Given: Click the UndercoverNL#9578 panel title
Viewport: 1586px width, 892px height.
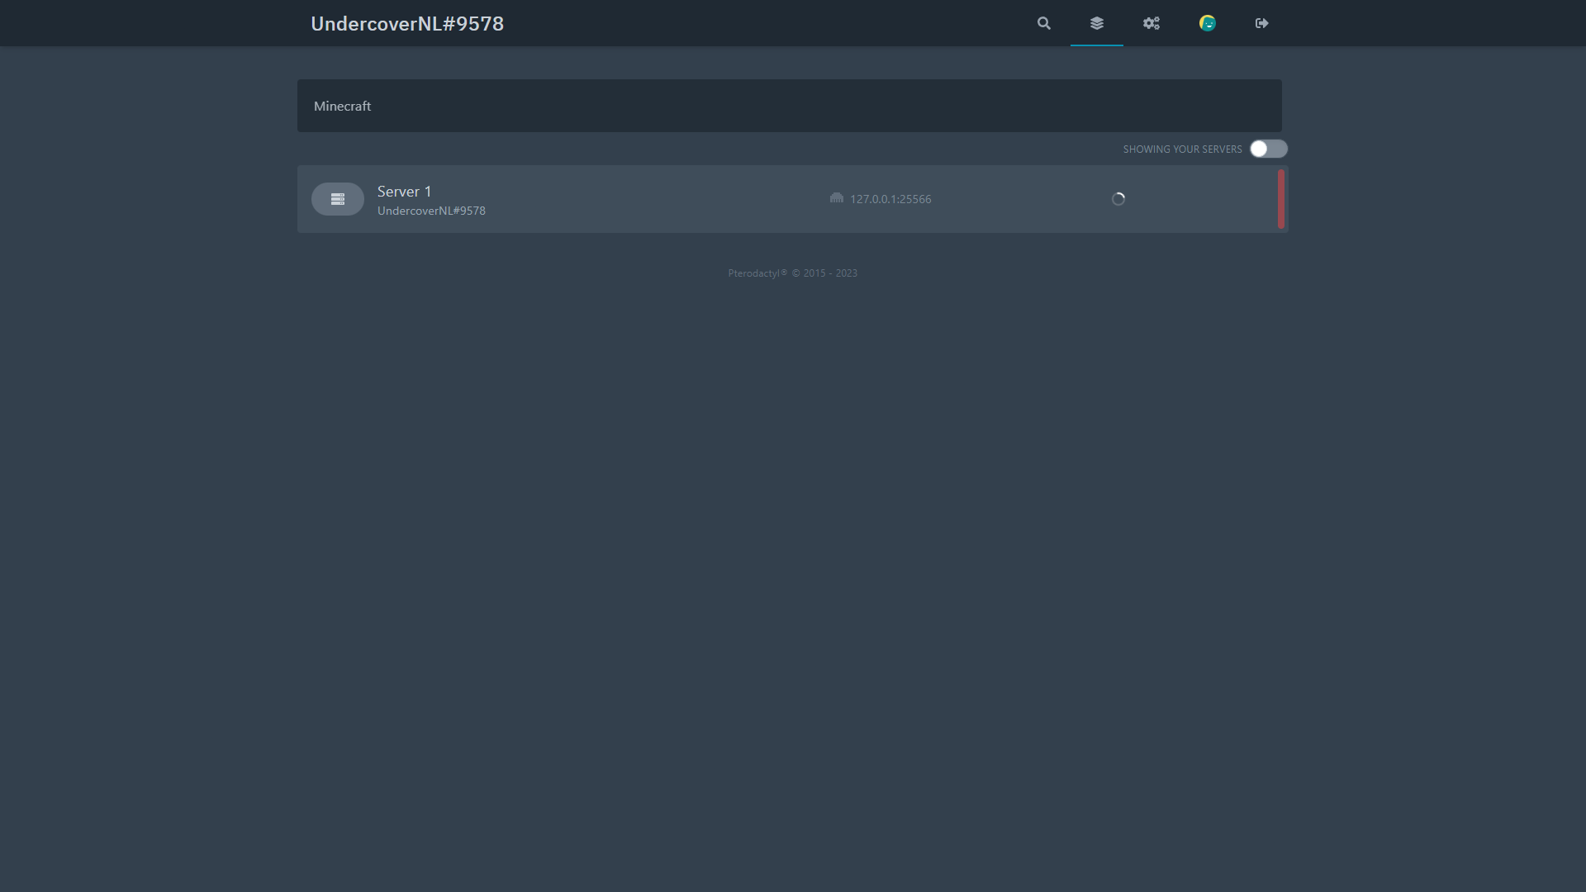Looking at the screenshot, I should tap(407, 23).
